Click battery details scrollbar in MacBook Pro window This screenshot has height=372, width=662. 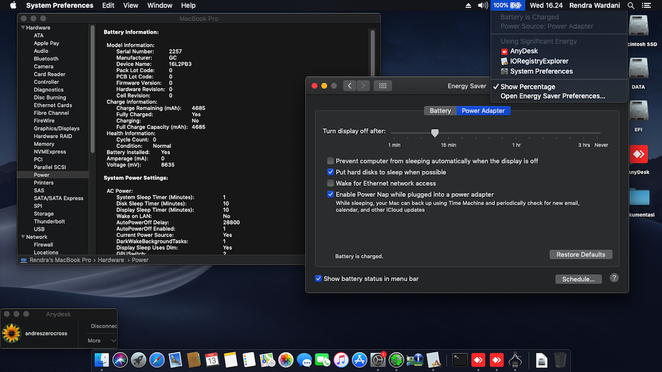[x=372, y=53]
